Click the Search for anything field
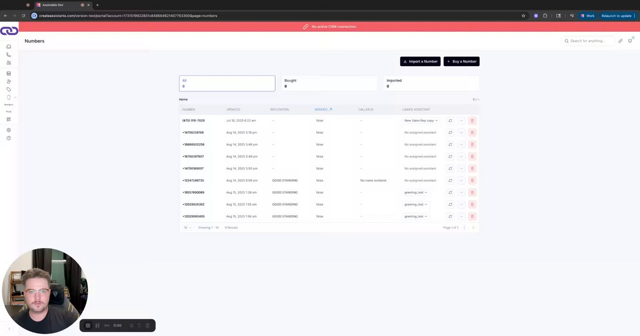640x336 pixels. [x=588, y=41]
